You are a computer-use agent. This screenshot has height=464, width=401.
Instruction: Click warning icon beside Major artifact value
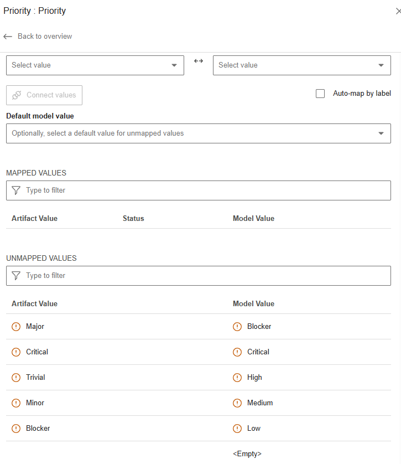click(x=16, y=327)
